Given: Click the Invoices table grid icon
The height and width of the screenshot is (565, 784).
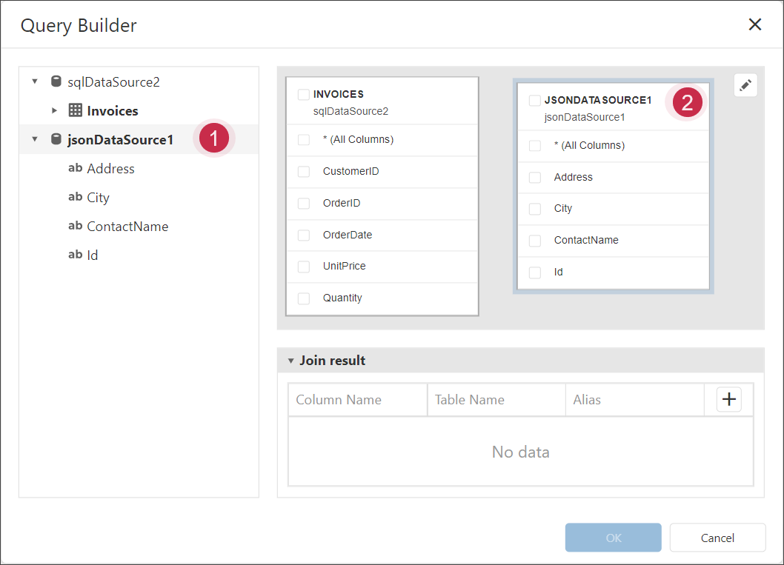Looking at the screenshot, I should pos(75,110).
